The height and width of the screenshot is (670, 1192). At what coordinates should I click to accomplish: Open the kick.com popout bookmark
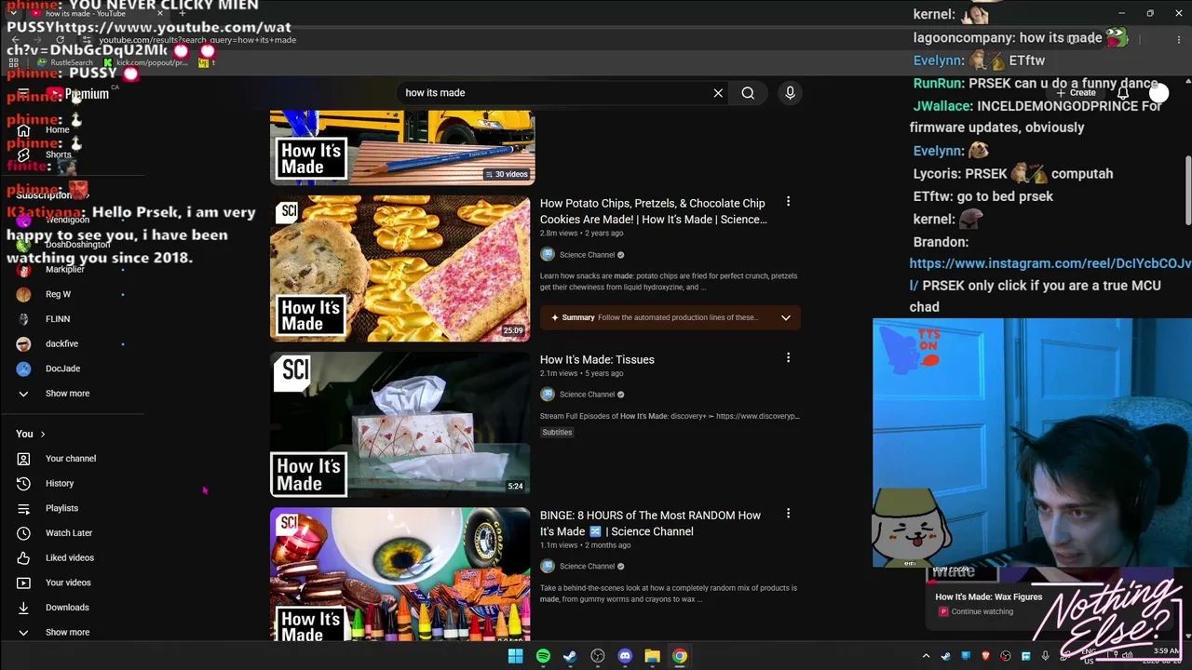[x=146, y=62]
